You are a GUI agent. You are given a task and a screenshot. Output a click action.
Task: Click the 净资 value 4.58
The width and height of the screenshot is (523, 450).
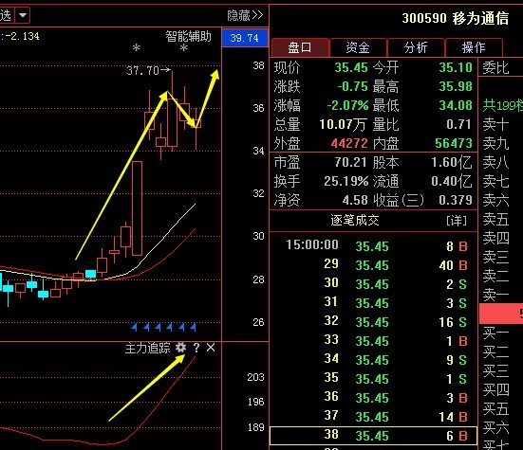355,201
